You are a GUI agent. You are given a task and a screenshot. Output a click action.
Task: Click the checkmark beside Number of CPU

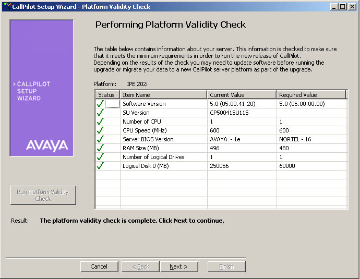pos(100,122)
